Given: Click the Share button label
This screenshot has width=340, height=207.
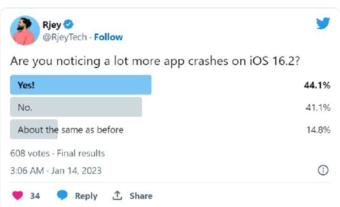Looking at the screenshot, I should (x=141, y=196).
